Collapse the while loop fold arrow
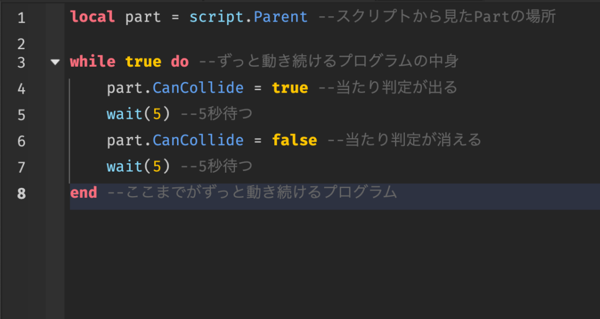Image resolution: width=600 pixels, height=319 pixels. [x=56, y=61]
